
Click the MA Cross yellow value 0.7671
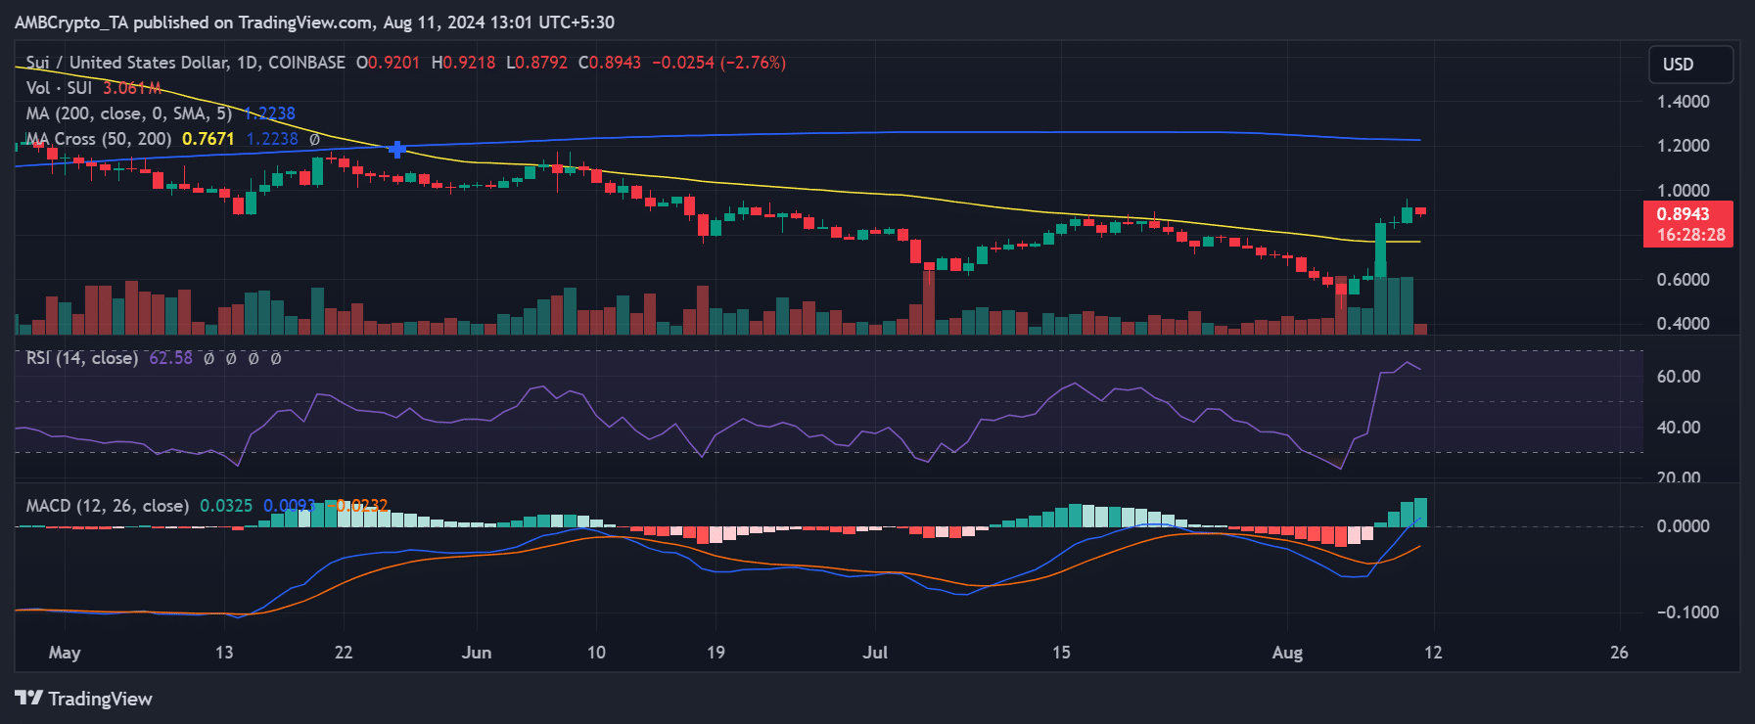208,139
